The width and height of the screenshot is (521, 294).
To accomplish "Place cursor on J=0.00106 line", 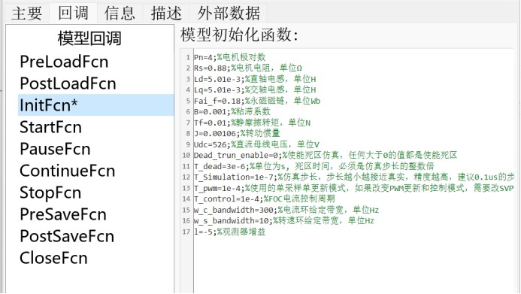I will click(237, 134).
